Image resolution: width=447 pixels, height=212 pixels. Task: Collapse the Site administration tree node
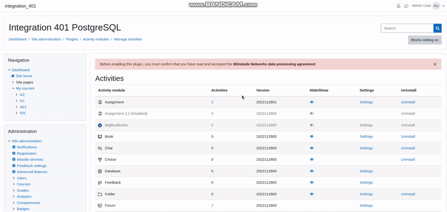click(x=9, y=141)
